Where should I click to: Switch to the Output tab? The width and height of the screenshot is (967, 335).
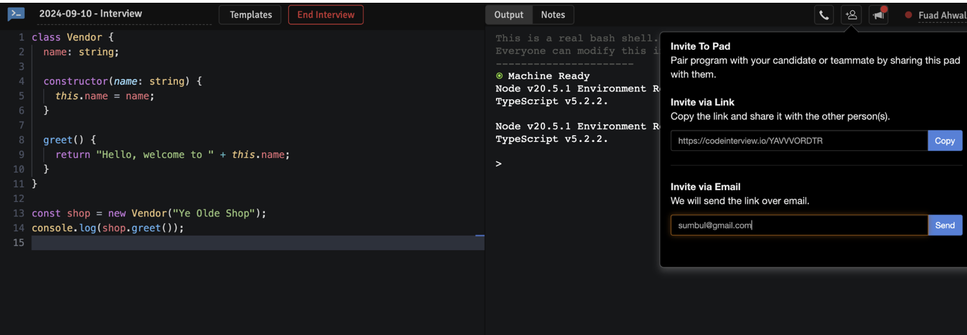coord(509,14)
